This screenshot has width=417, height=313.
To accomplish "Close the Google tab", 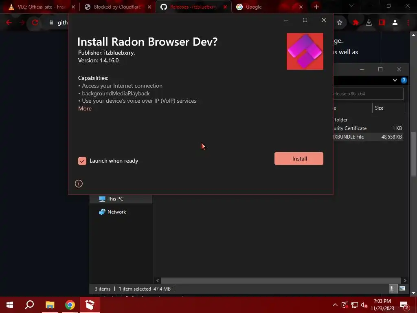I will pyautogui.click(x=301, y=7).
